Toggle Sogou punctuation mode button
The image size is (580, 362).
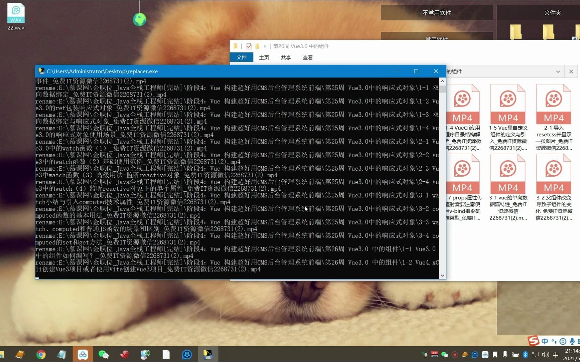[x=554, y=342]
